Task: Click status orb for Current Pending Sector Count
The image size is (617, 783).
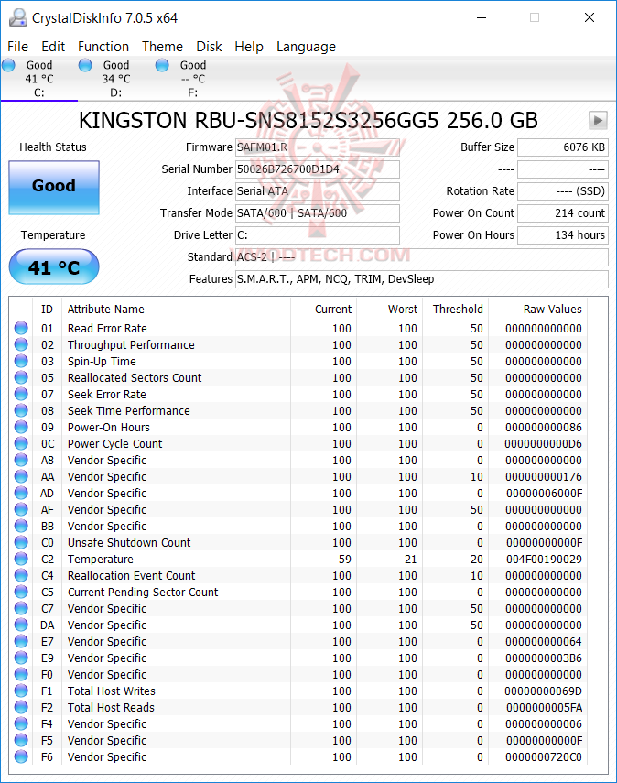Action: point(21,592)
